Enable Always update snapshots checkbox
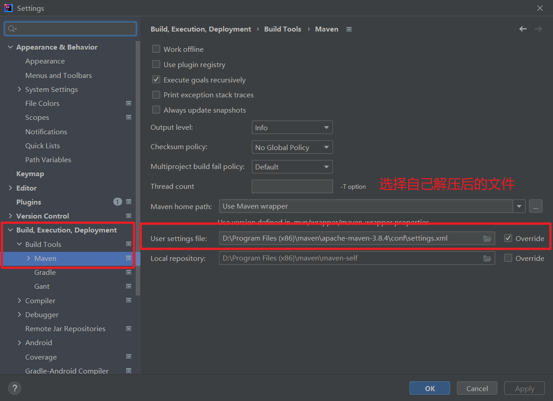Image resolution: width=553 pixels, height=401 pixels. (156, 110)
